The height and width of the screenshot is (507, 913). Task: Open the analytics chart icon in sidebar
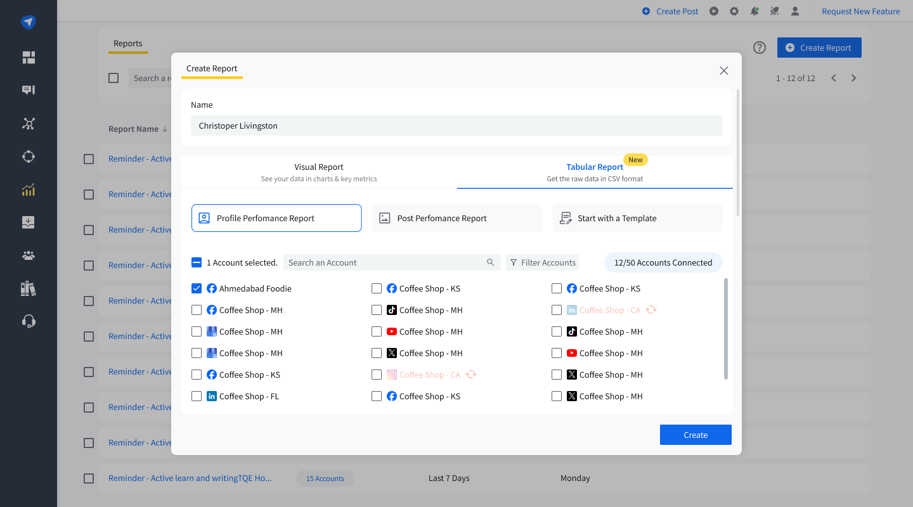pos(29,189)
